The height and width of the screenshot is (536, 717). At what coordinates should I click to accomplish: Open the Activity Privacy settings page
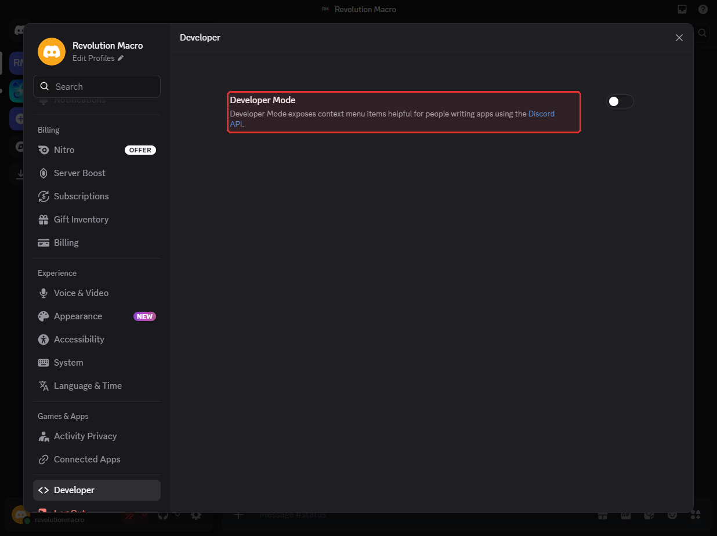tap(97, 436)
